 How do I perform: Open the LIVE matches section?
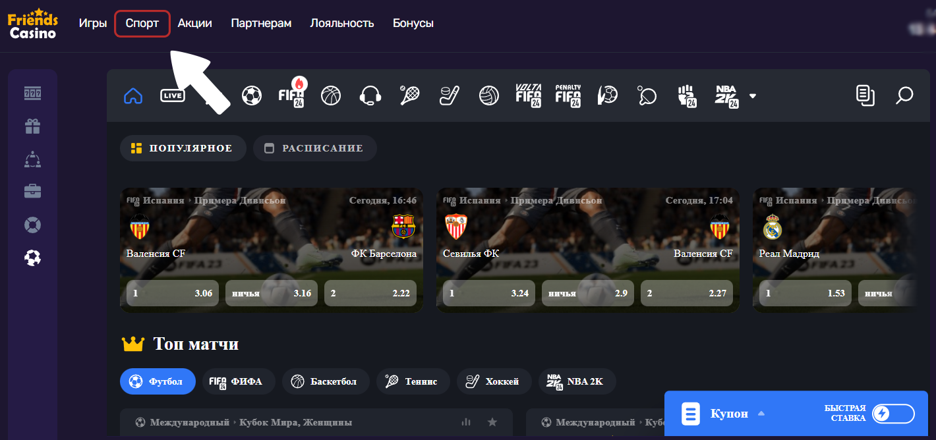pos(172,96)
